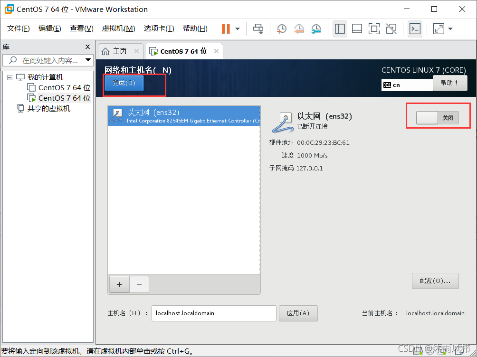The image size is (477, 357).
Task: Send Ctrl+Alt+Del to the virtual machine
Action: (x=258, y=28)
